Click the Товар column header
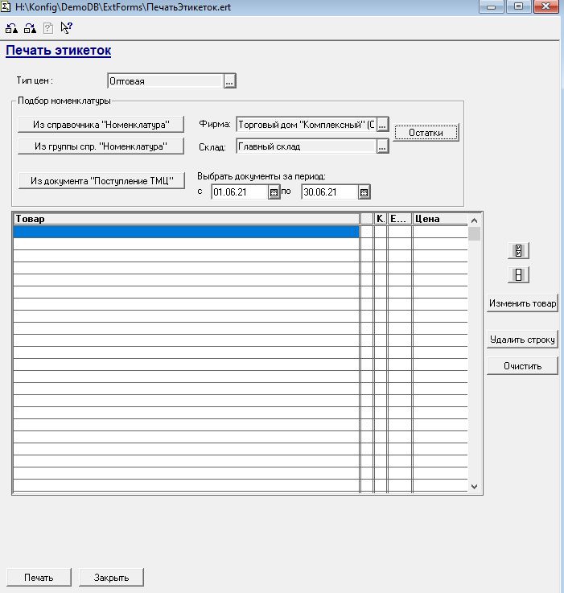564x593 pixels. [186, 219]
